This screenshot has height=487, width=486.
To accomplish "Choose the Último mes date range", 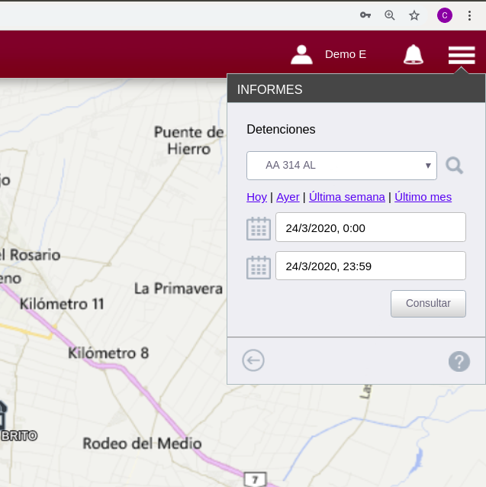I will (x=423, y=197).
